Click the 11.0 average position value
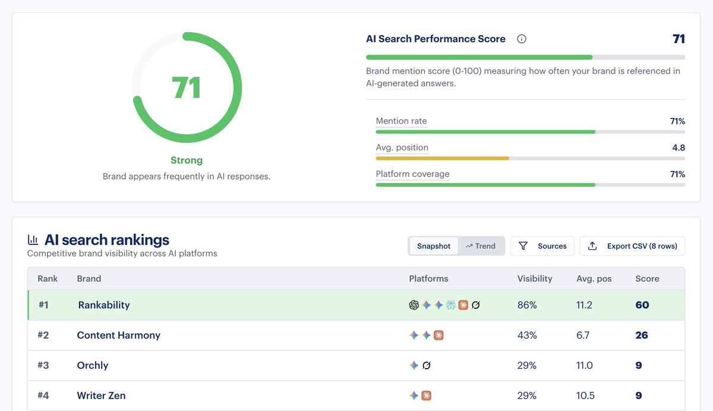The width and height of the screenshot is (713, 411). click(585, 365)
